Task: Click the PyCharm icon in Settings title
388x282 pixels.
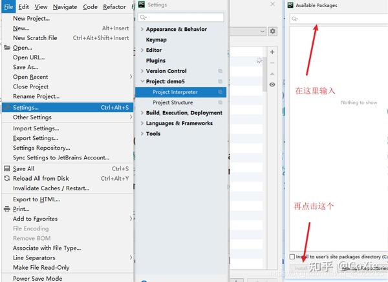Action: (142, 5)
